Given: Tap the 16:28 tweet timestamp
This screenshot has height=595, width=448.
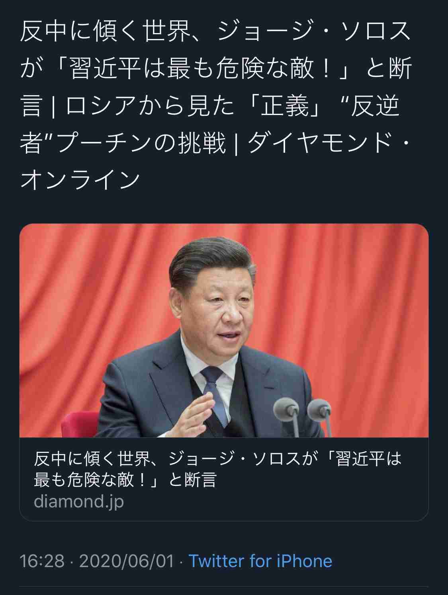Looking at the screenshot, I should click(42, 561).
